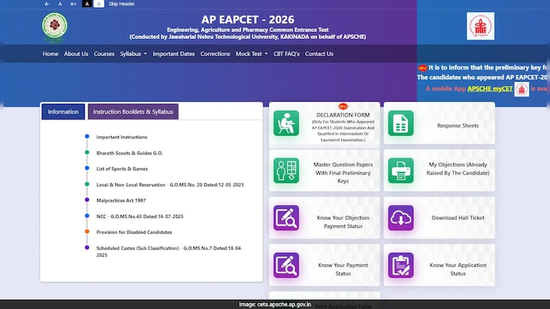Click the Know Your Objection Payment Status text
550x309 pixels.
pyautogui.click(x=343, y=222)
